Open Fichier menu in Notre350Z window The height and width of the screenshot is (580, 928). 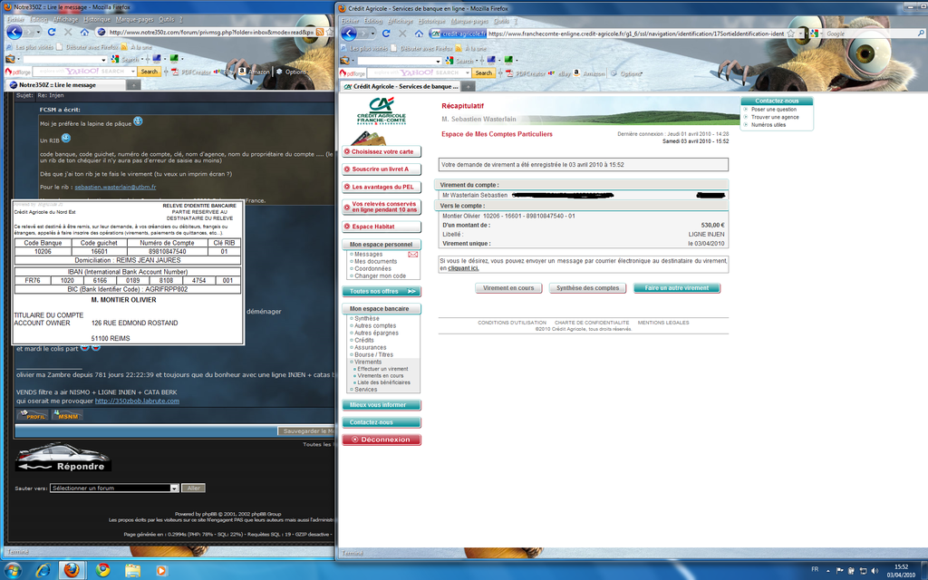(16, 20)
